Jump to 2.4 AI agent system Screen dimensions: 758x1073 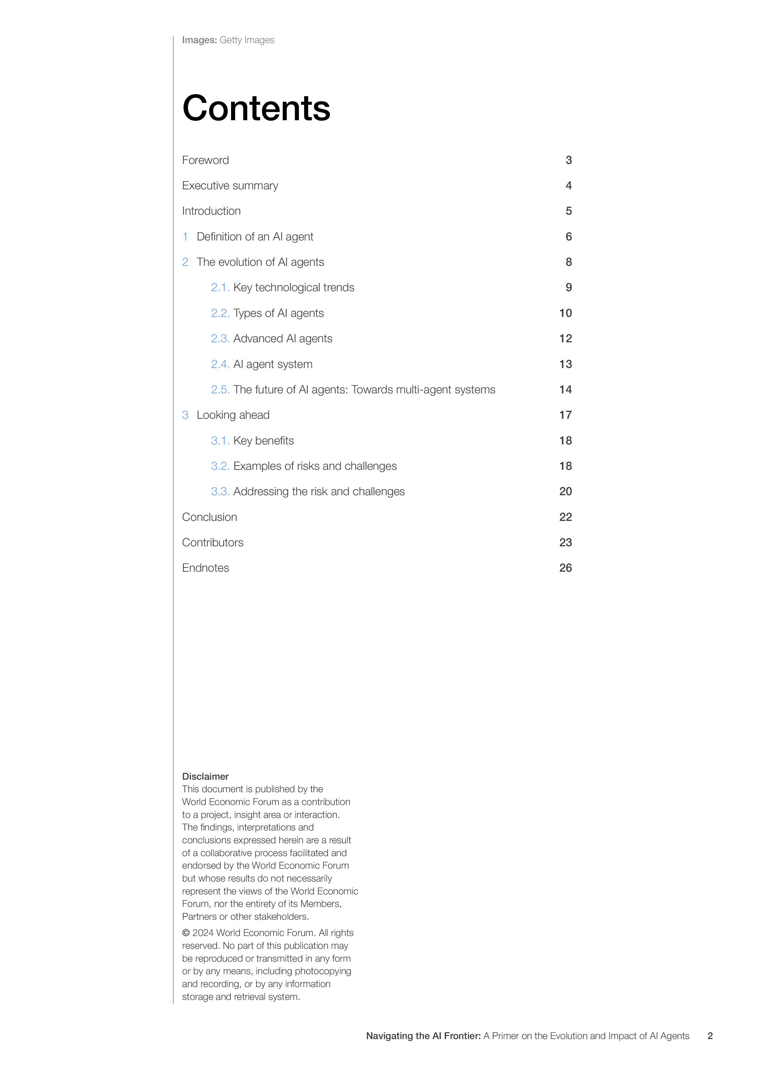(391, 364)
